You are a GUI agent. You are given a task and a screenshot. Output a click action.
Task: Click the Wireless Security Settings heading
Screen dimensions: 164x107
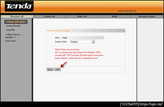(x=57, y=31)
